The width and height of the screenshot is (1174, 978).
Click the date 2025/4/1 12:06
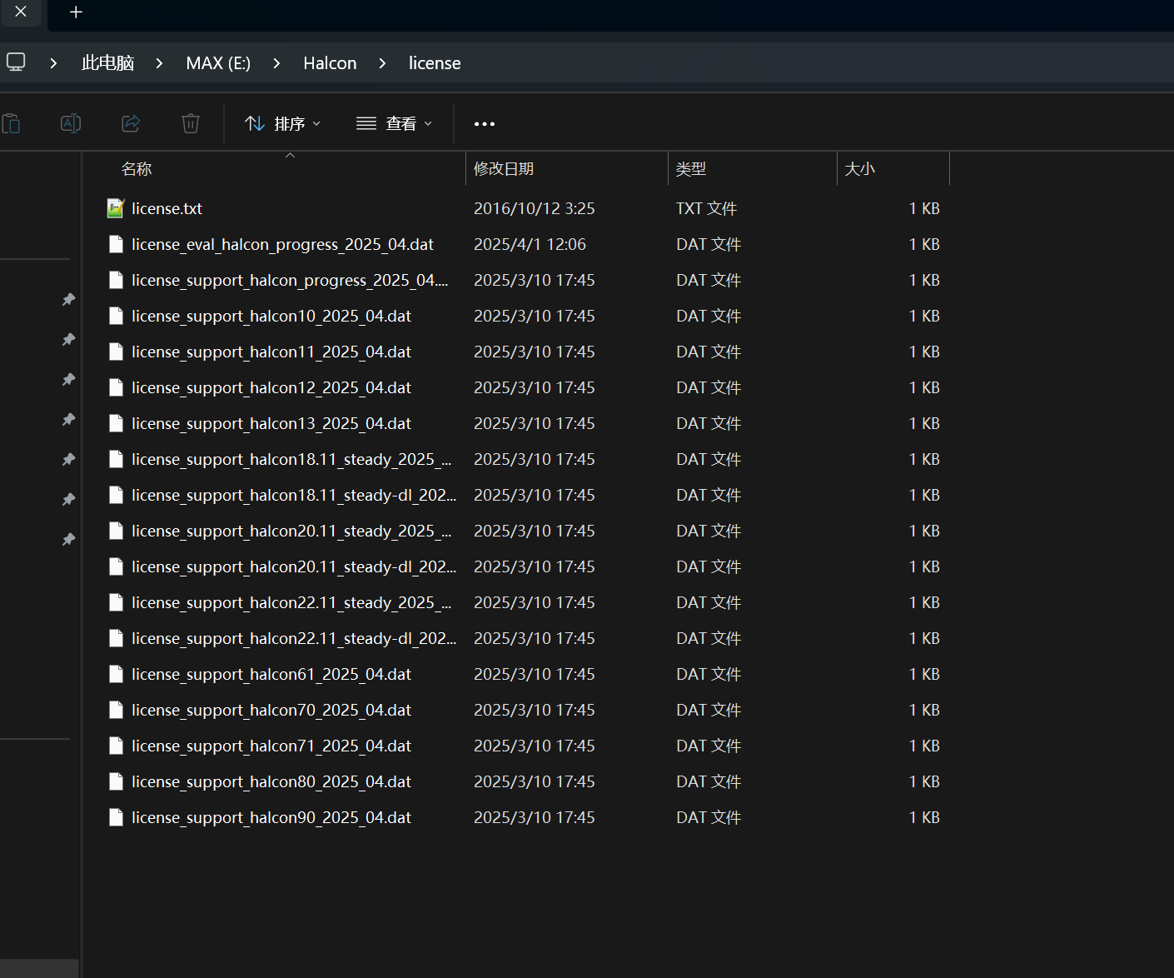coord(530,244)
